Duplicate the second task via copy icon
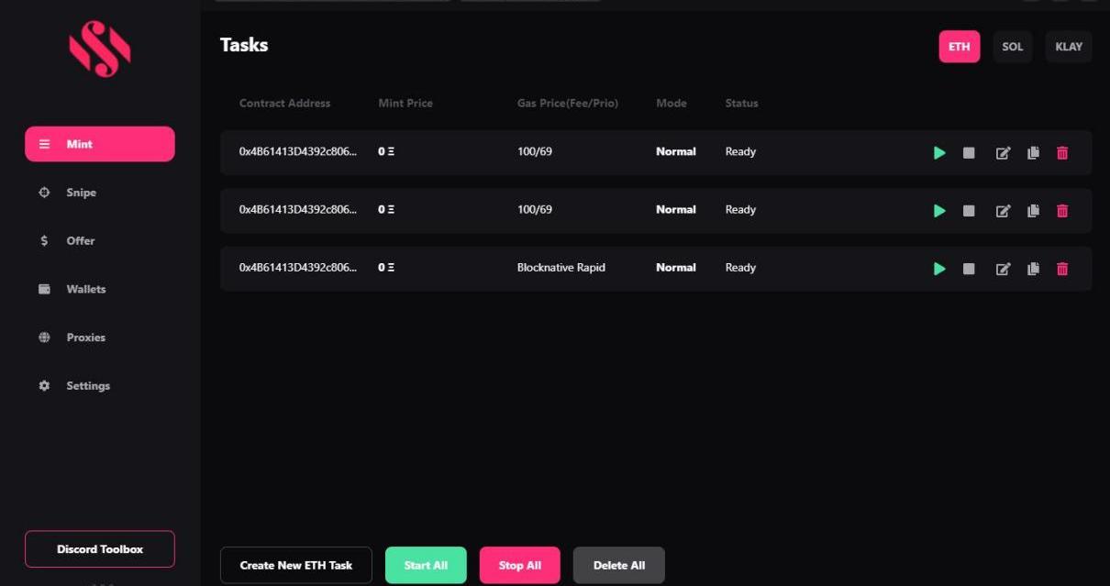 click(1033, 211)
